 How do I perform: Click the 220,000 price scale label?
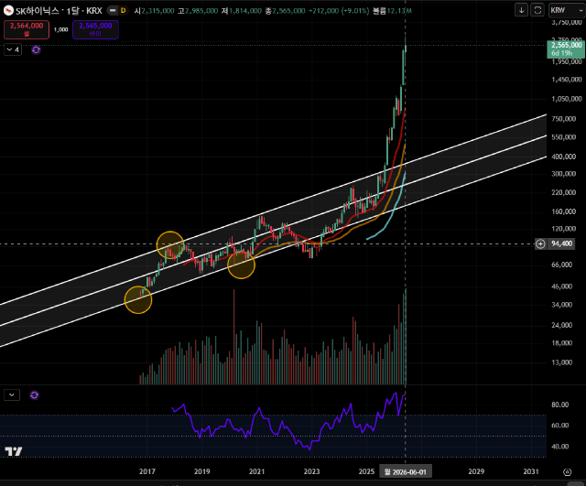(x=564, y=192)
